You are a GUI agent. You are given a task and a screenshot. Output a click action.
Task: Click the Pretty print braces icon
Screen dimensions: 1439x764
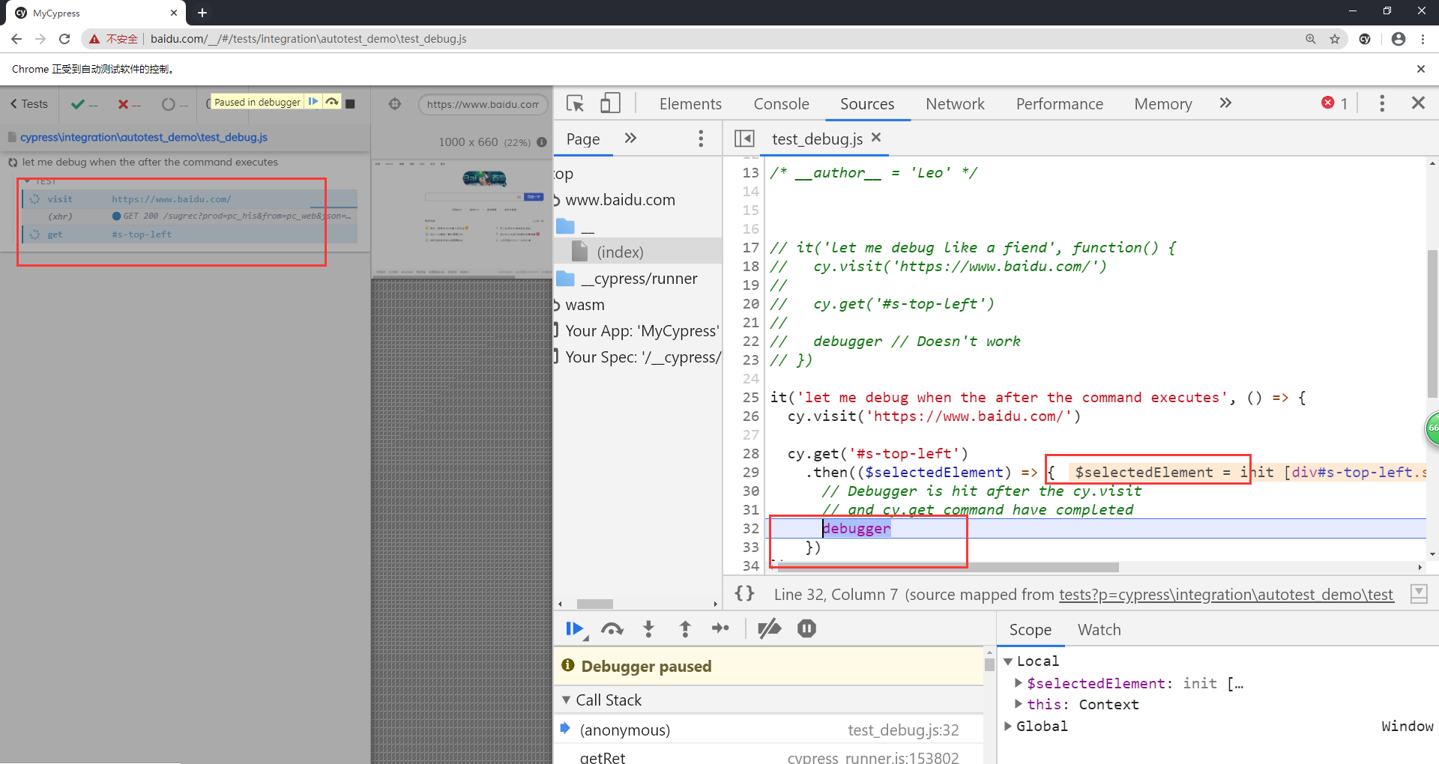pos(744,593)
